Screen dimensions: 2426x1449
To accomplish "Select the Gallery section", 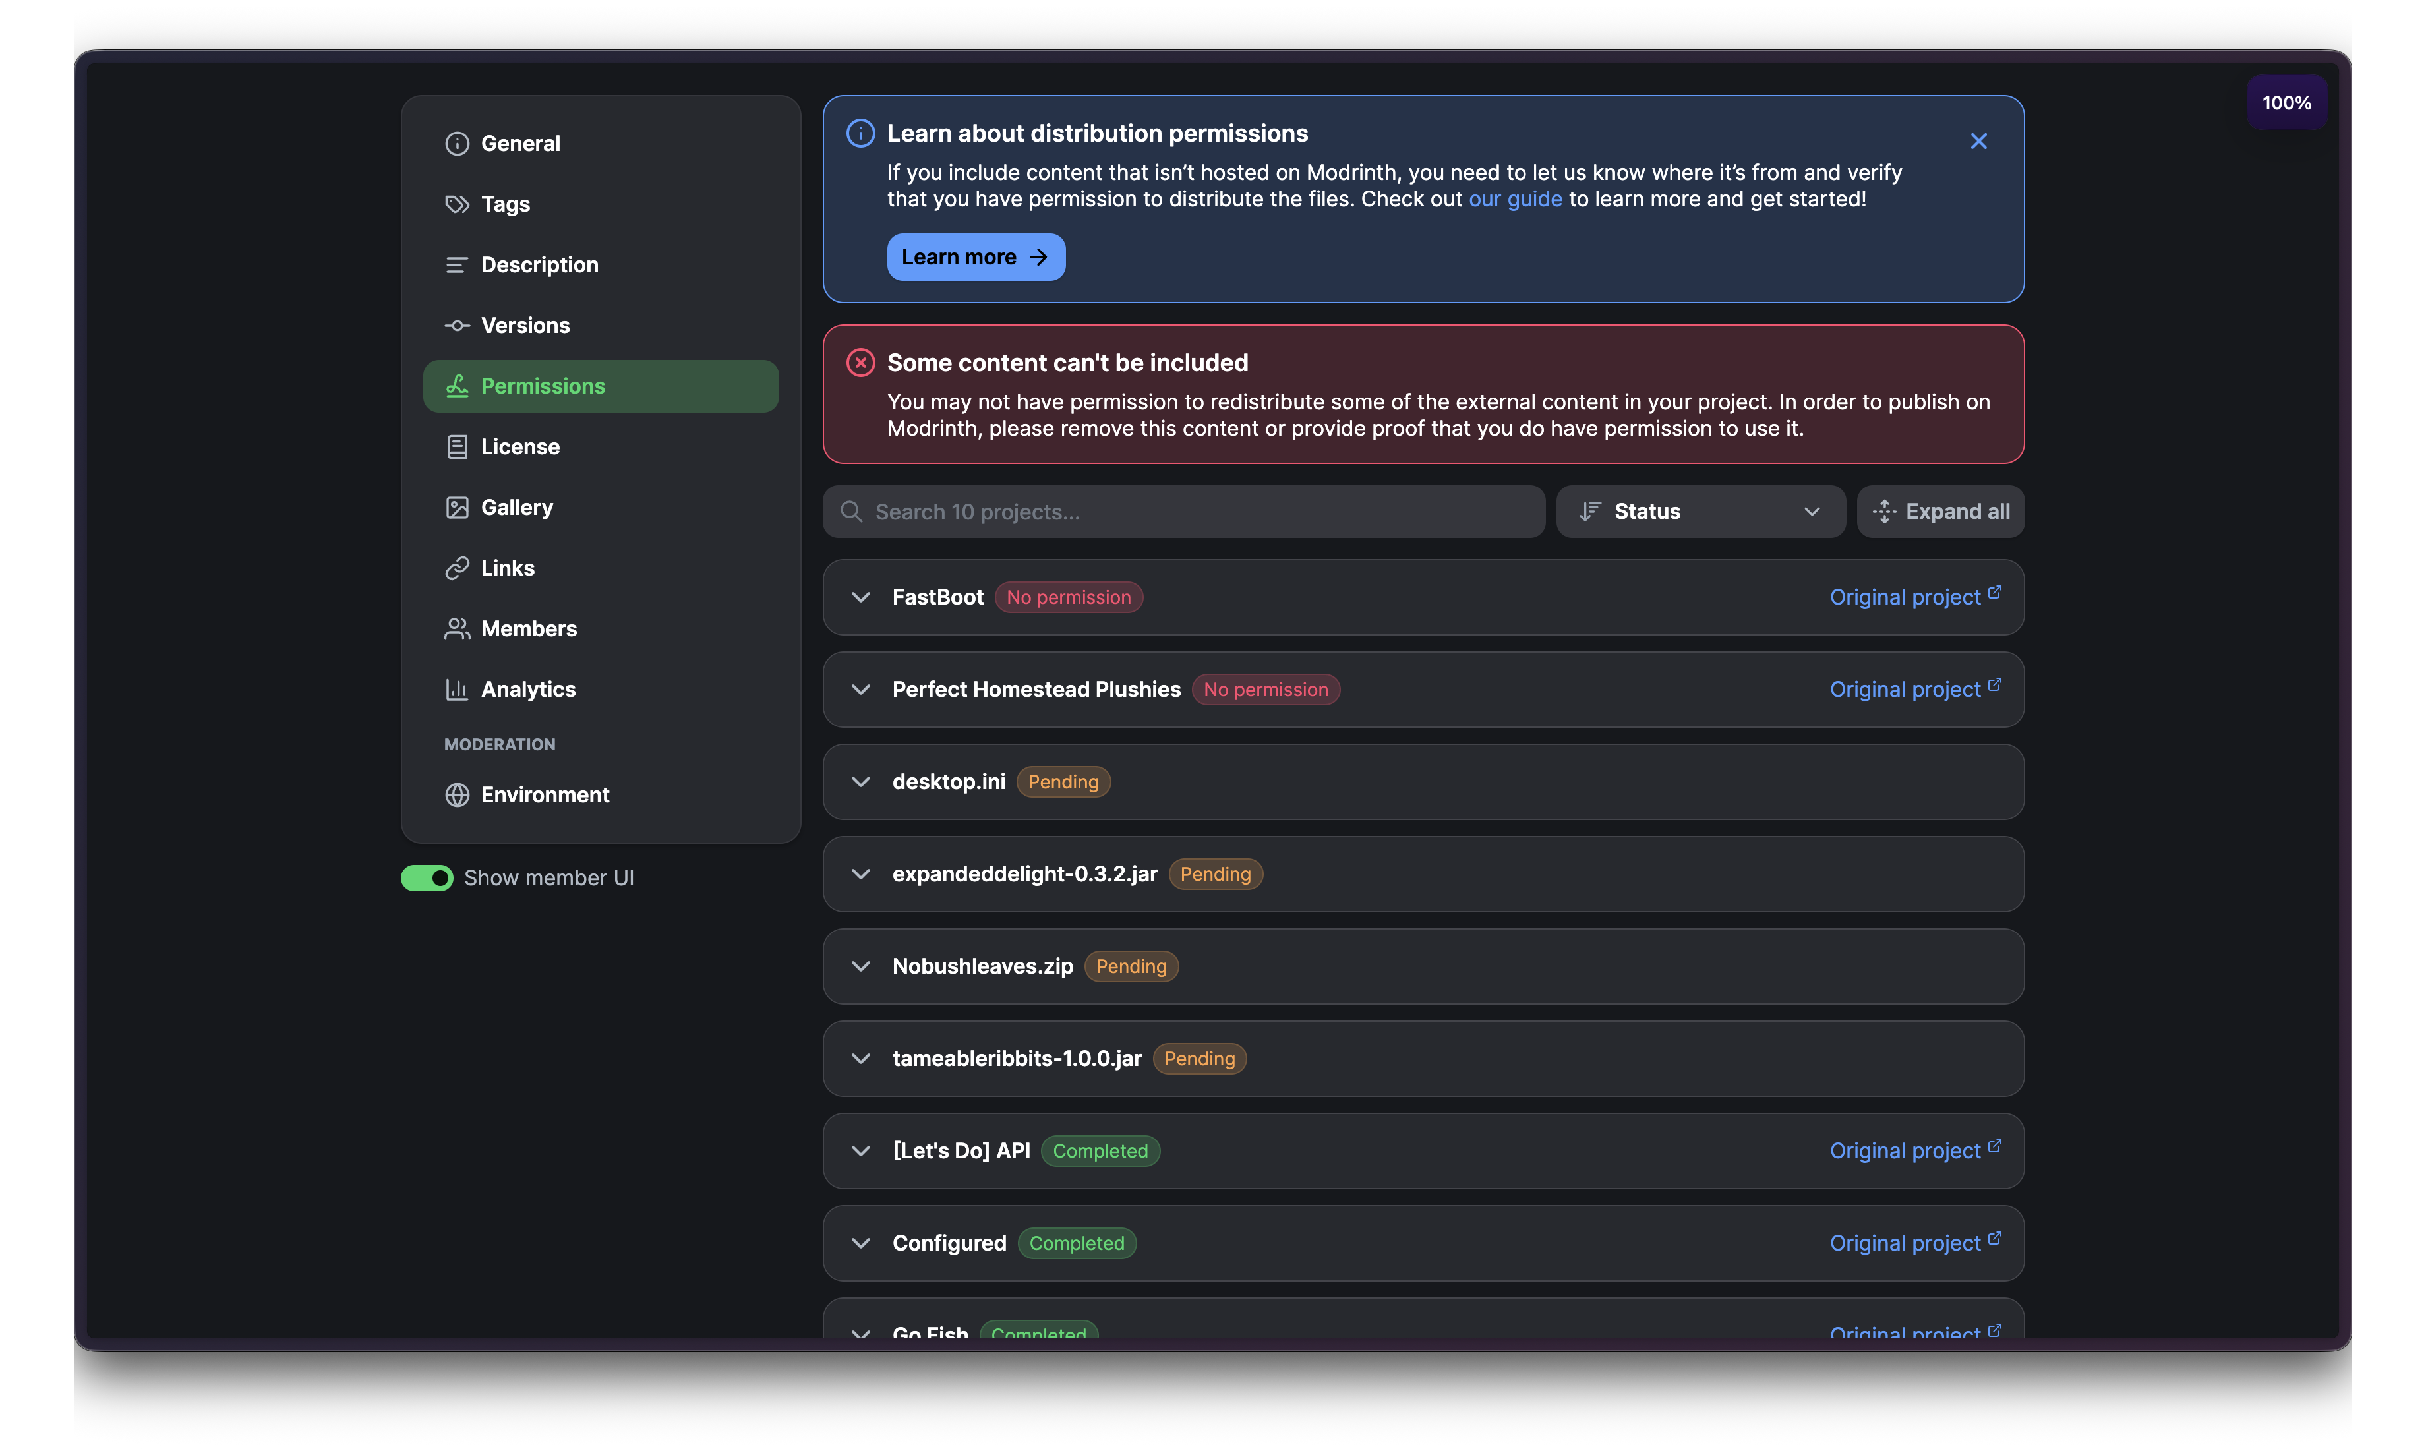I will [601, 507].
